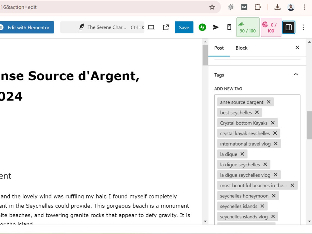This screenshot has width=312, height=234.
Task: Click the editor scrollbar up arrow
Action: pyautogui.click(x=205, y=42)
